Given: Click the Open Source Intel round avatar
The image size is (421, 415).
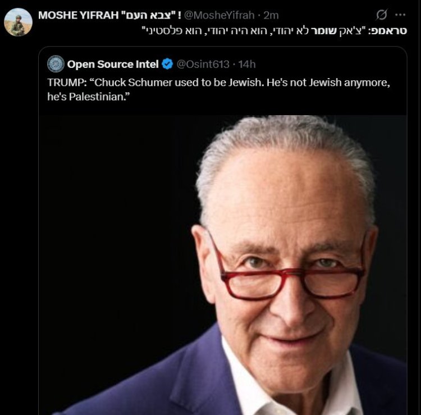Looking at the screenshot, I should point(56,64).
